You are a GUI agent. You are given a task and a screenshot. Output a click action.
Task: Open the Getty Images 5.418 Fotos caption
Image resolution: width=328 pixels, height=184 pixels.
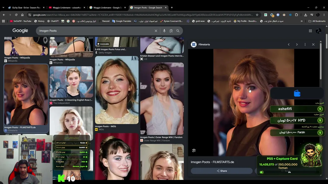coord(110,49)
